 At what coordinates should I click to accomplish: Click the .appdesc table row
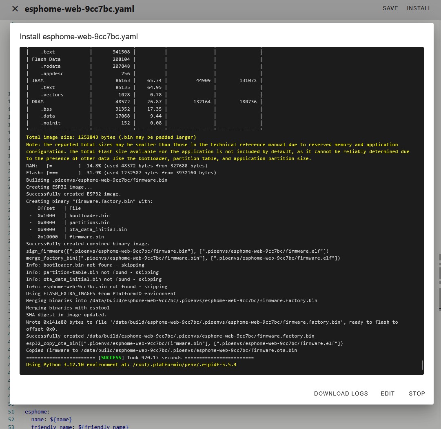tap(144, 74)
